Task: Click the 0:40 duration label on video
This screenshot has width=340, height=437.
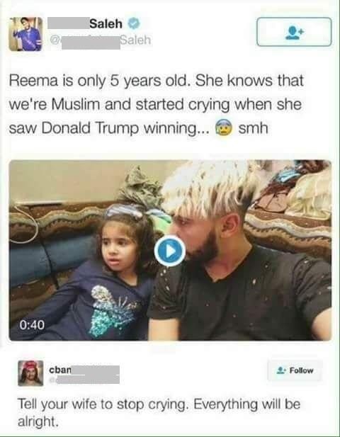Action: (x=31, y=324)
